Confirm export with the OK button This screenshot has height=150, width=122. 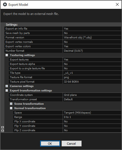(50, 143)
